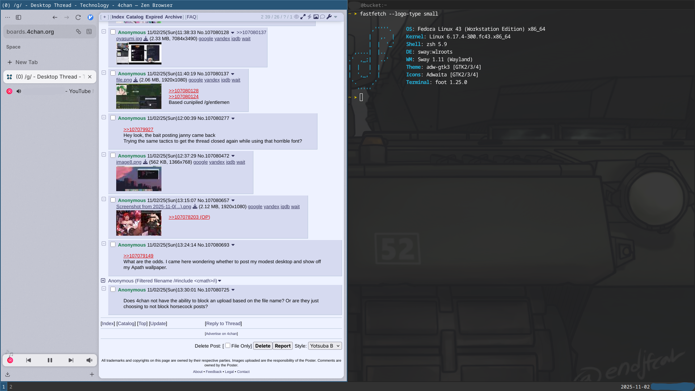Open the post menu arrow for No.107080693
695x391 pixels.
(x=233, y=245)
